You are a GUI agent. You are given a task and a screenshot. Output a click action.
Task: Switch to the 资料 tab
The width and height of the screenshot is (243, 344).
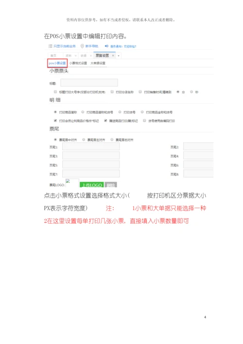69,56
